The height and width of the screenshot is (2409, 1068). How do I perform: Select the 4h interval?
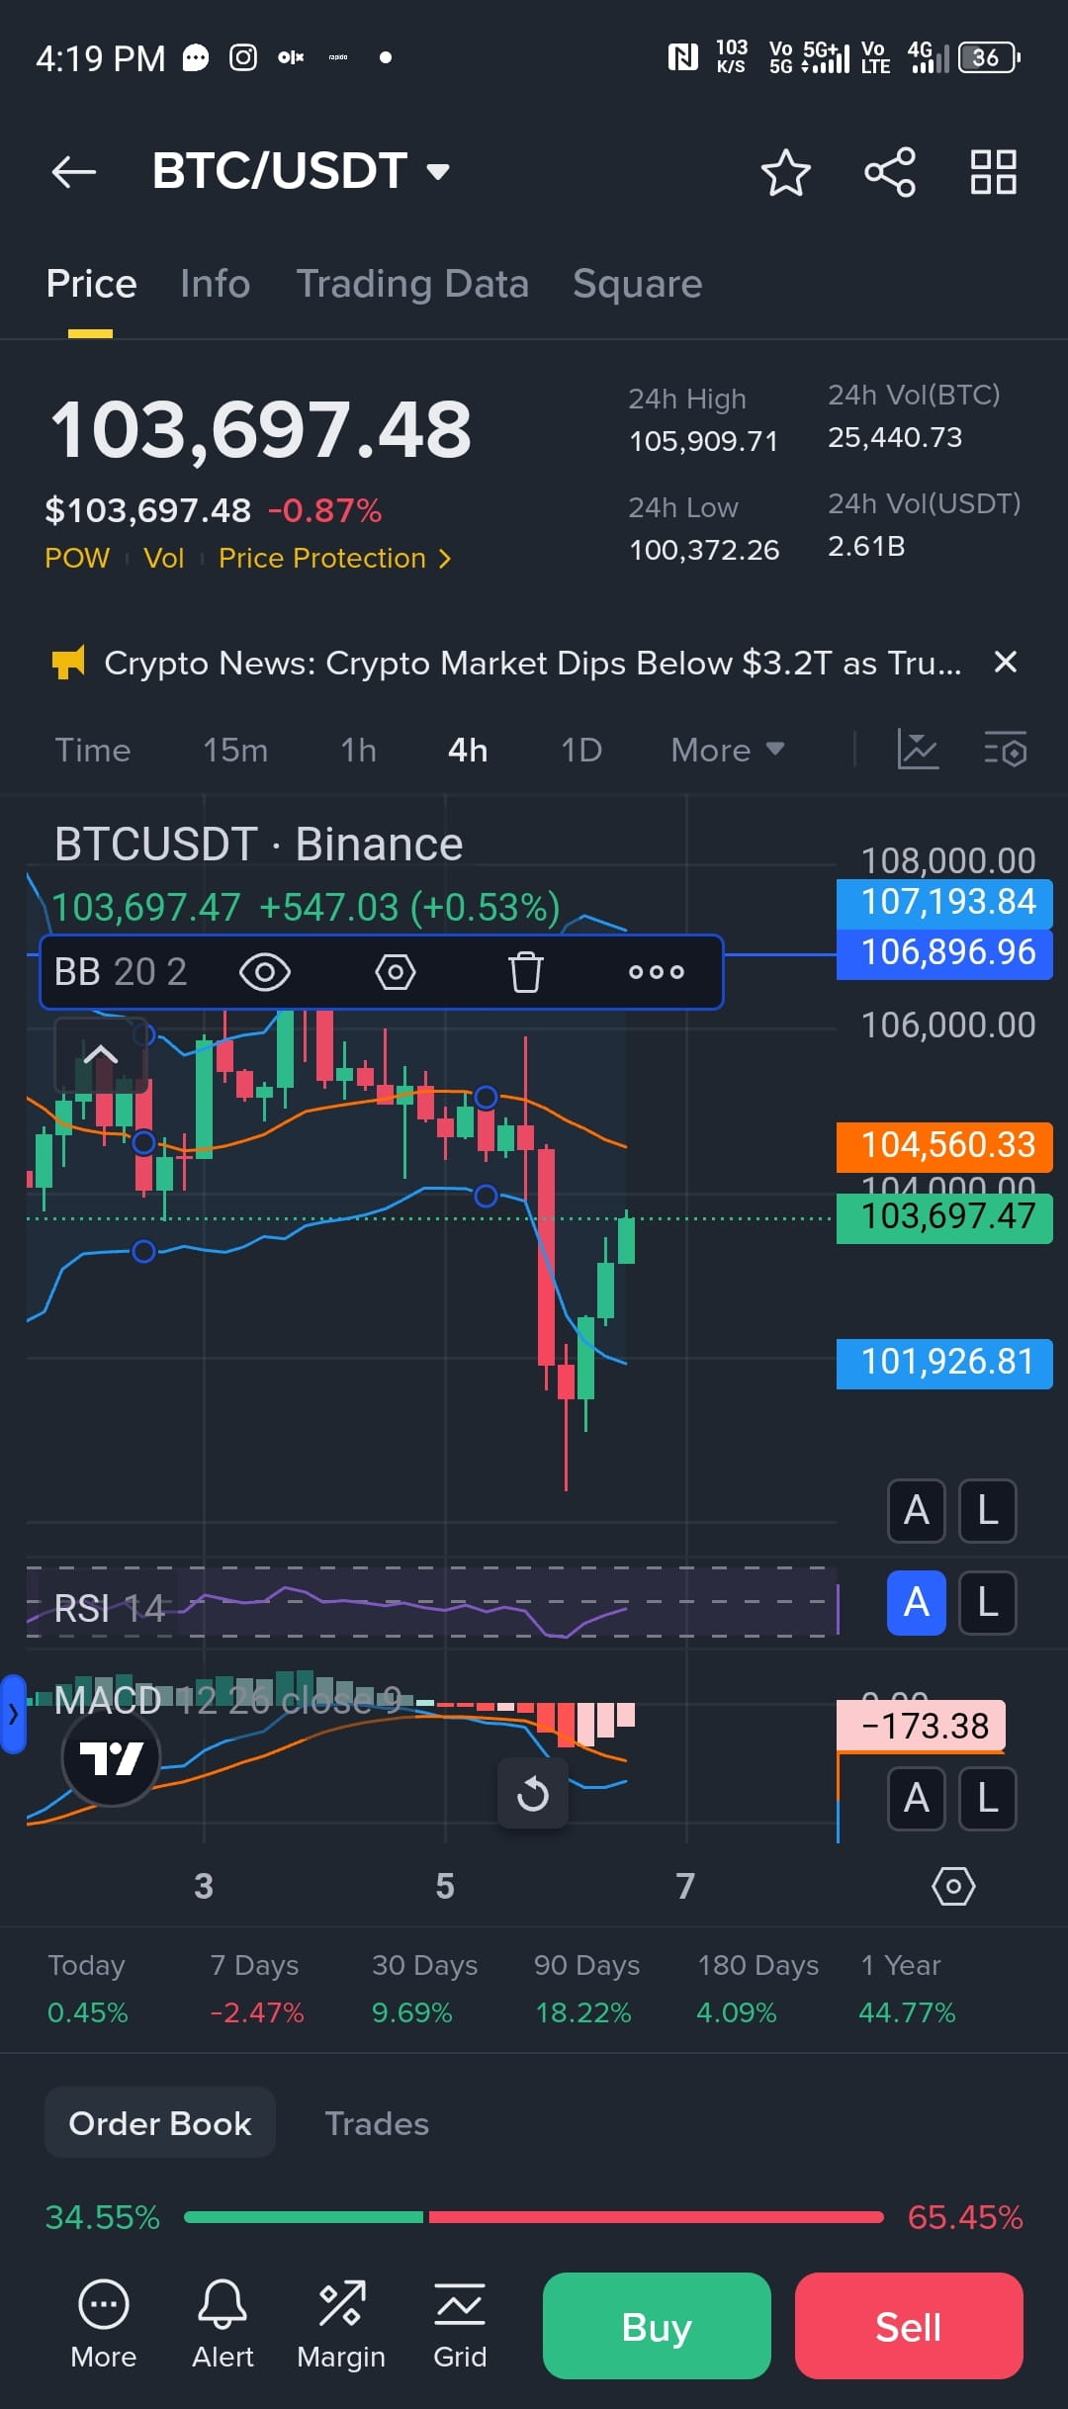click(468, 750)
